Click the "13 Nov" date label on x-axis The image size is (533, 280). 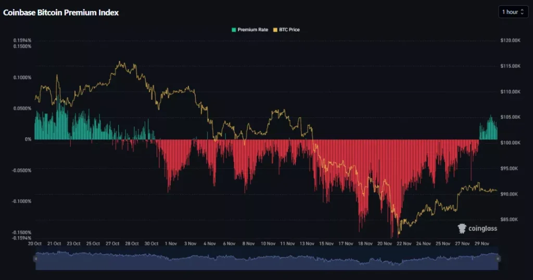coord(307,243)
